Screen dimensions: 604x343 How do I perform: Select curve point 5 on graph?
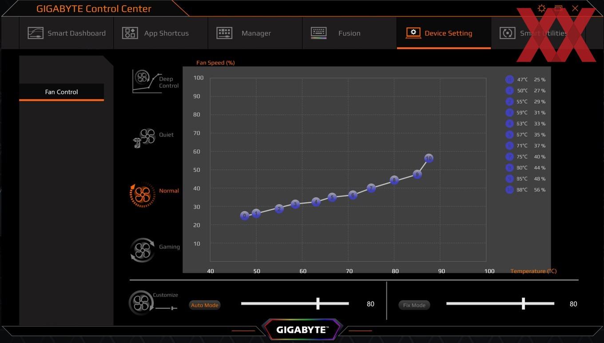pyautogui.click(x=332, y=197)
